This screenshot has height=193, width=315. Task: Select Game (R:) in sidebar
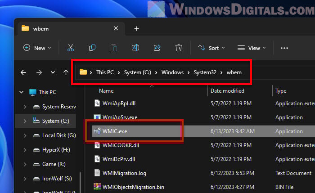pyautogui.click(x=49, y=164)
